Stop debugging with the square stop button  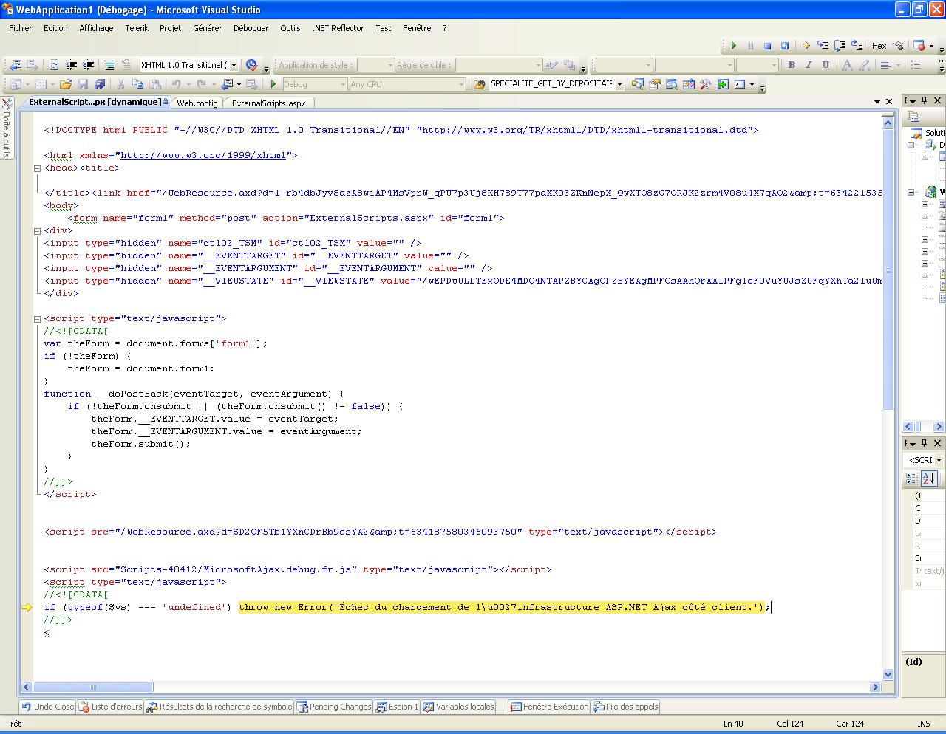pos(767,46)
